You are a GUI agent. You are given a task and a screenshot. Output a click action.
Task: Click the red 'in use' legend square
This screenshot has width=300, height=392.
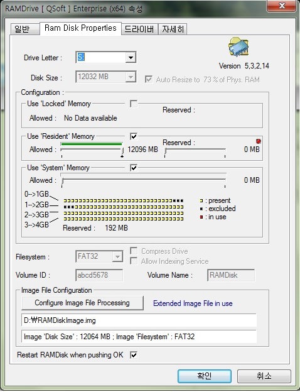pos(201,217)
